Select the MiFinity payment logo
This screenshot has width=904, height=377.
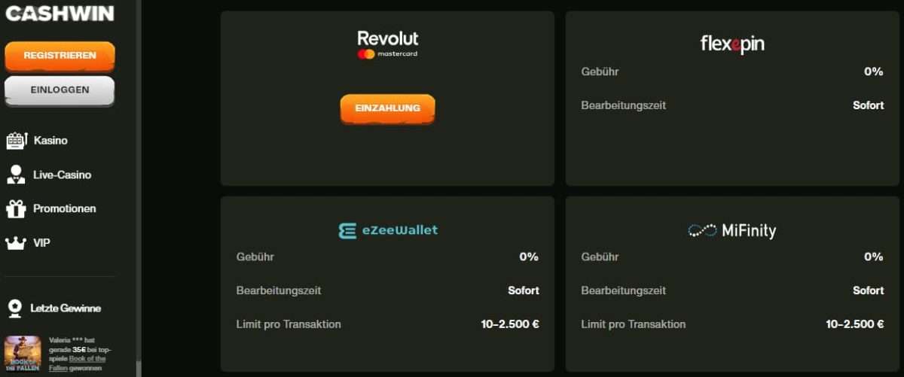[732, 230]
